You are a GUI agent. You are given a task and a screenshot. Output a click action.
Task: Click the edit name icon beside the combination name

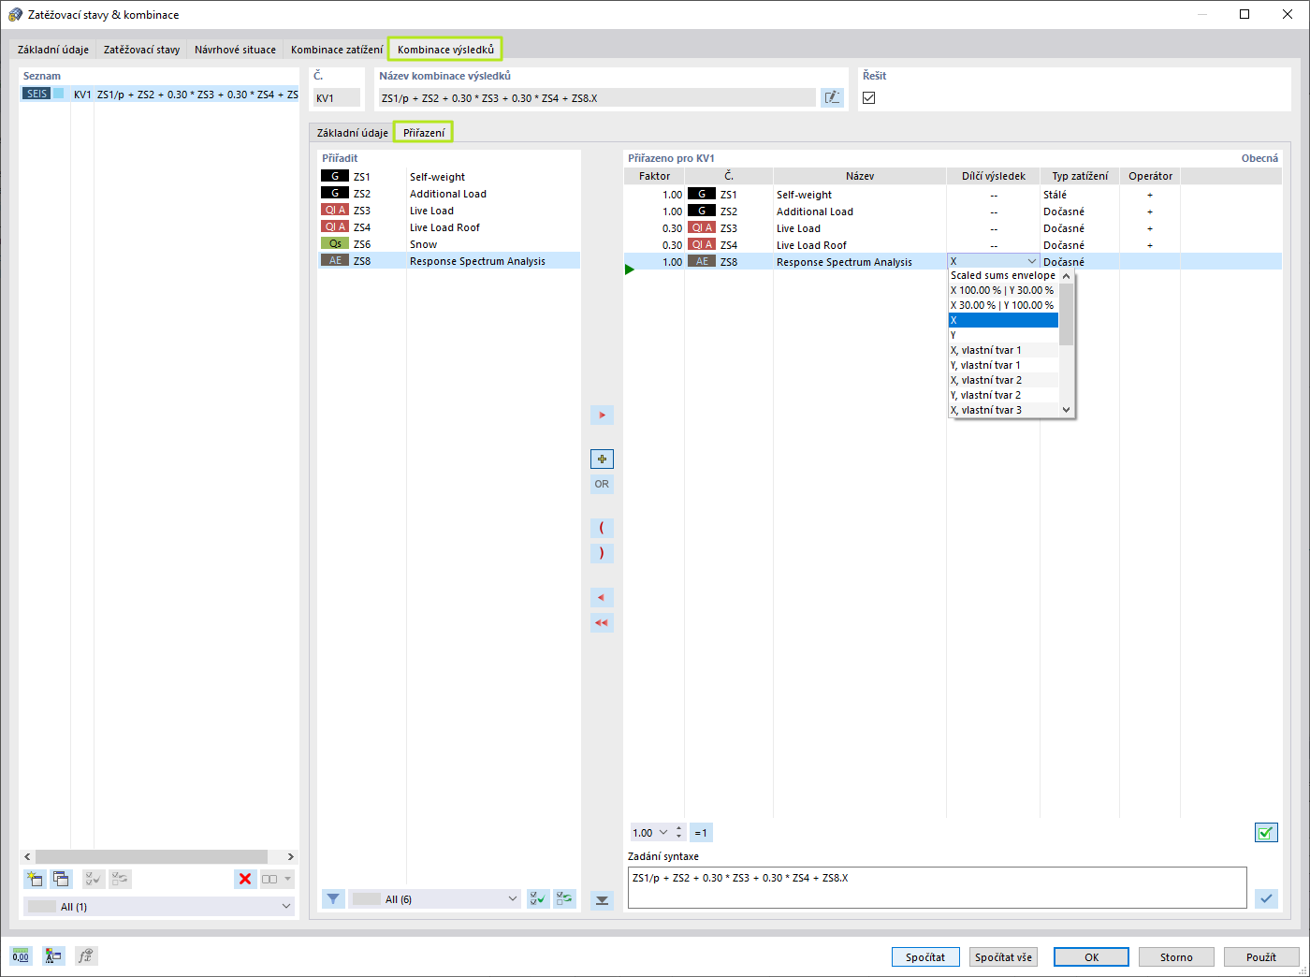coord(832,97)
